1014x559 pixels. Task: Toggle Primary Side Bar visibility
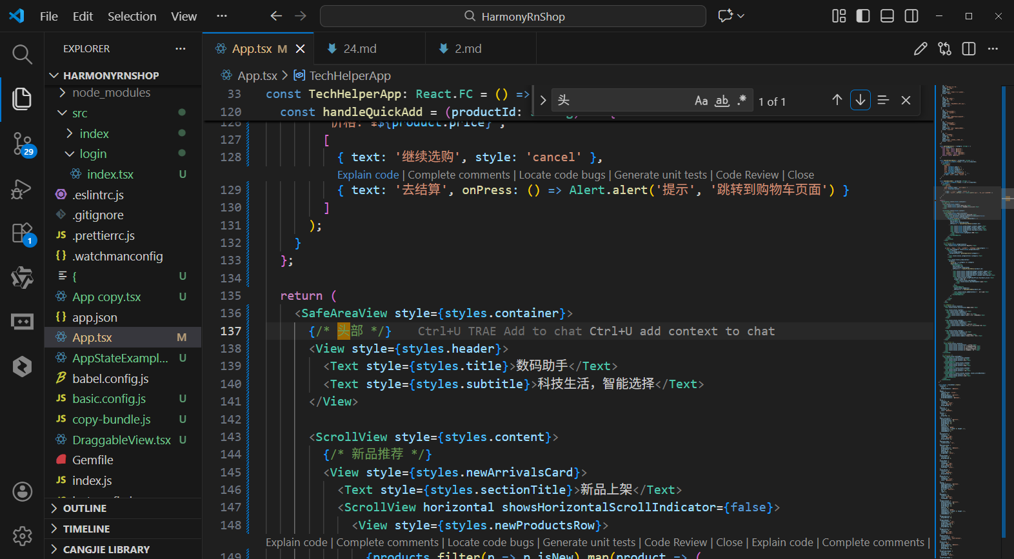pyautogui.click(x=863, y=16)
